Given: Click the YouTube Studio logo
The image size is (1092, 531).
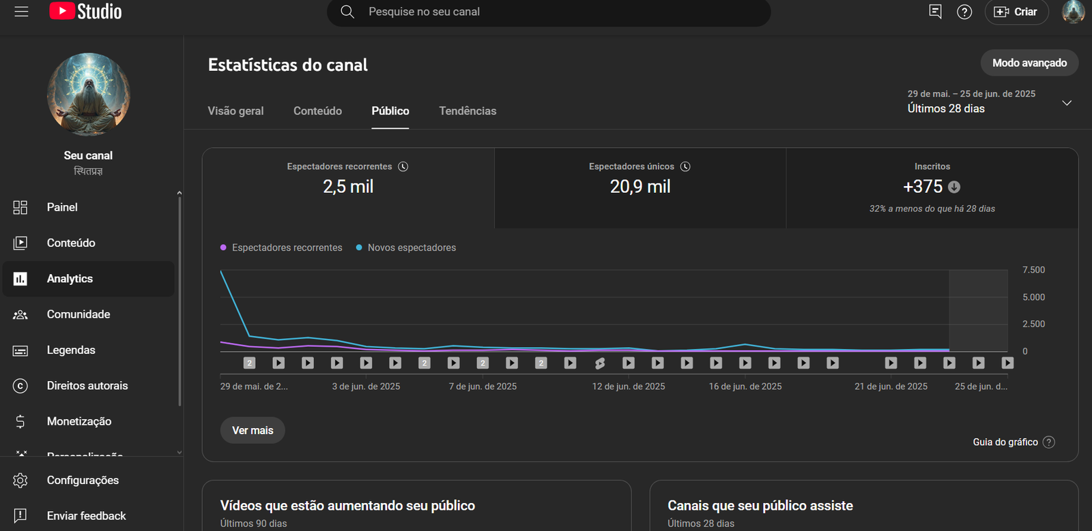Looking at the screenshot, I should (85, 12).
